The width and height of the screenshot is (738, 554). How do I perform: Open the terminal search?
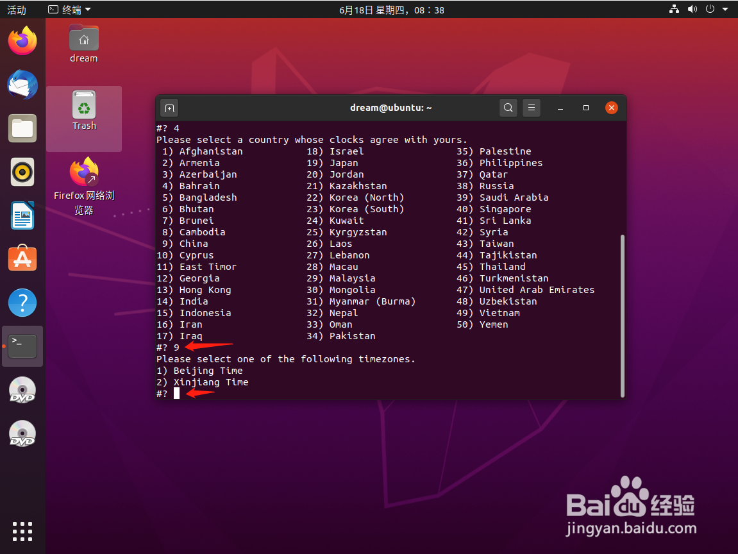click(x=508, y=108)
